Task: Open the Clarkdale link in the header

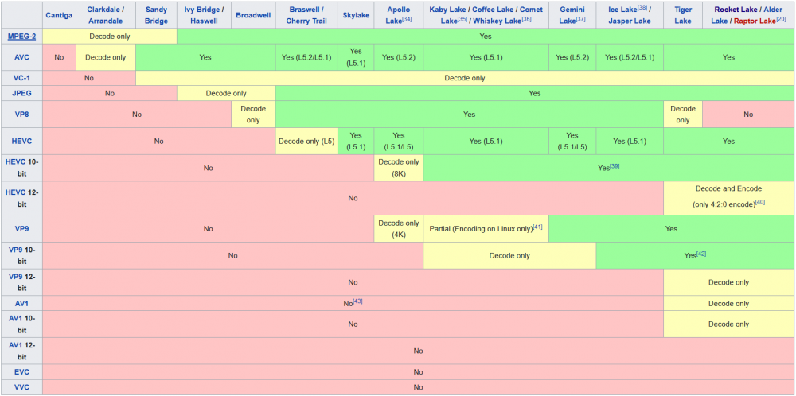Action: 102,10
